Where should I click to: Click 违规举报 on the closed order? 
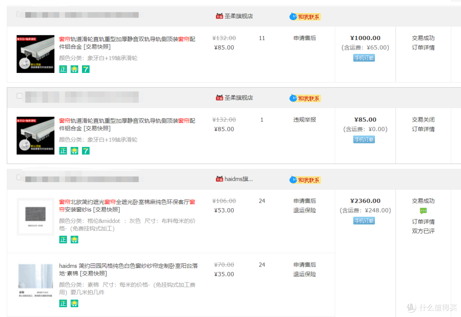(x=305, y=120)
